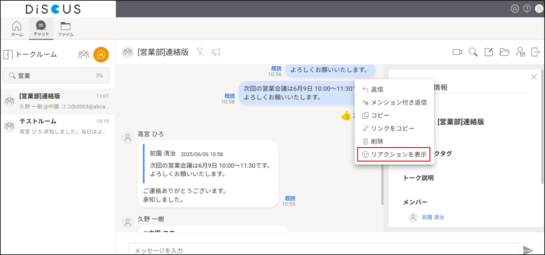Click the orange new talk room button
Image resolution: width=545 pixels, height=255 pixels.
tap(101, 55)
